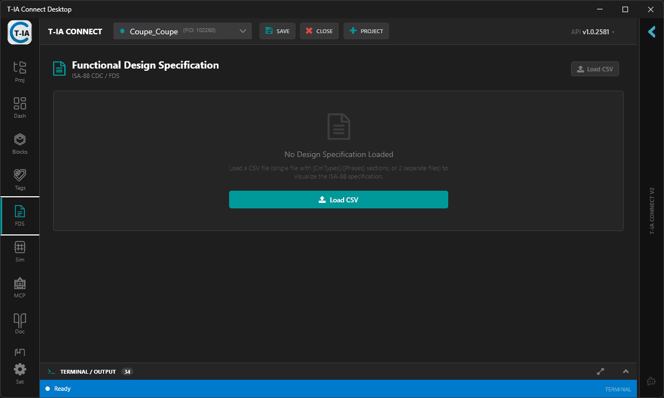Click the green terminal prompt icon

click(50, 371)
